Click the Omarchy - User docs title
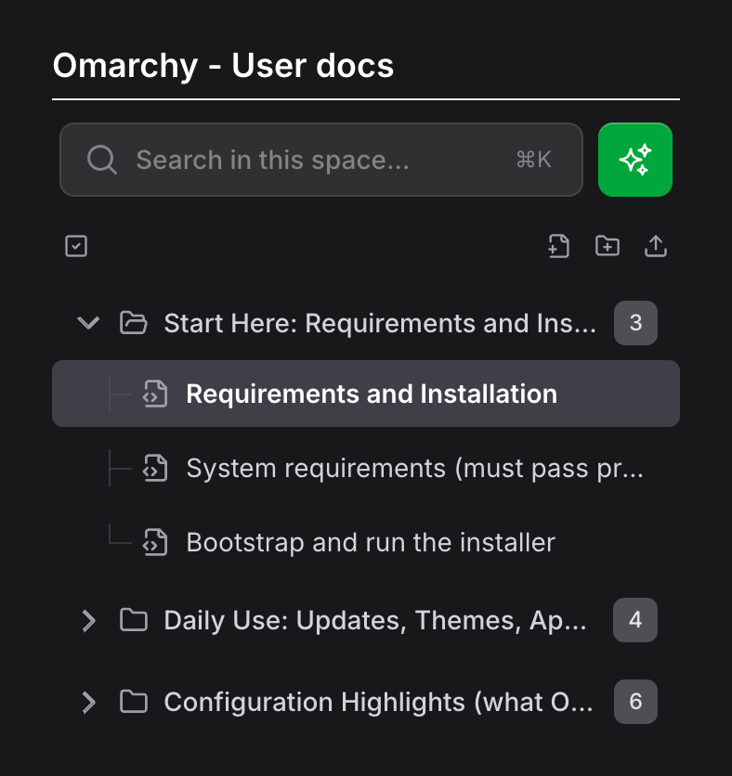The height and width of the screenshot is (776, 732). point(223,65)
